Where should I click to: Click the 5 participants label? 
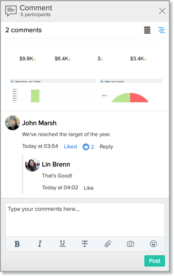pos(36,15)
